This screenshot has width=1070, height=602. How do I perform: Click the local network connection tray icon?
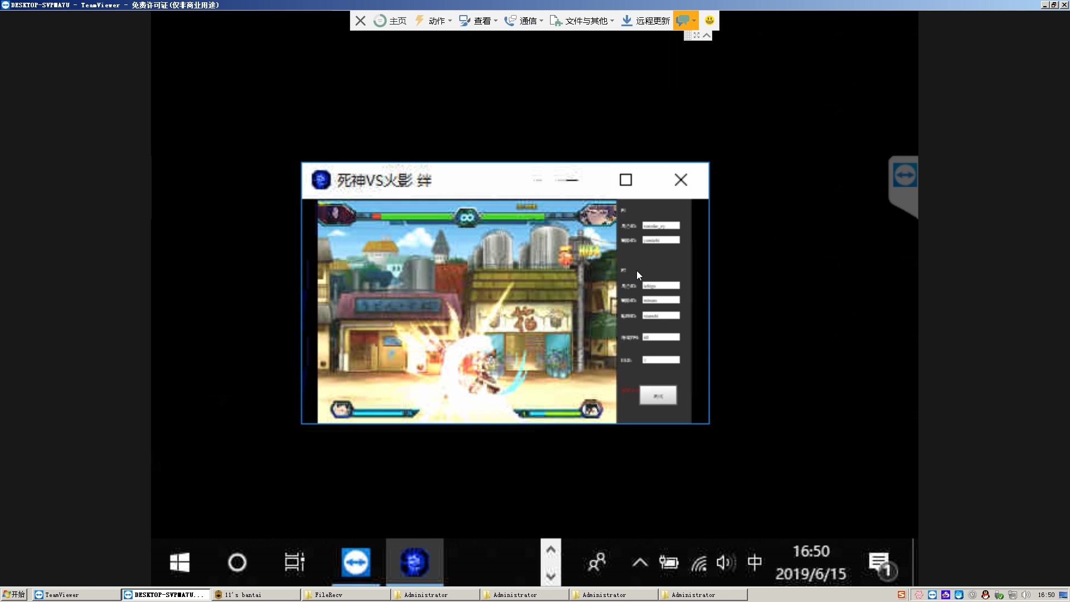tap(1012, 595)
